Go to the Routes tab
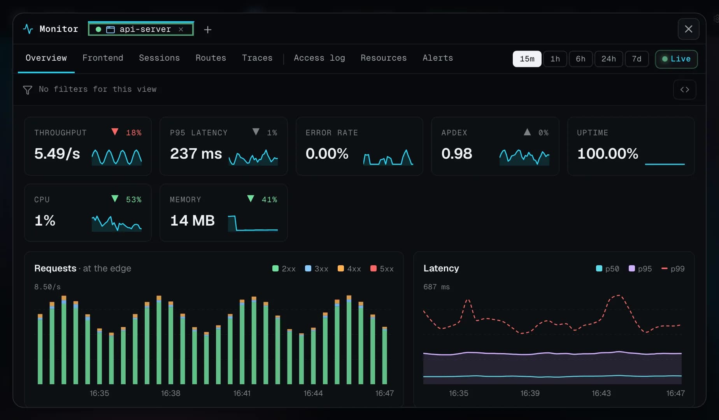 point(210,58)
